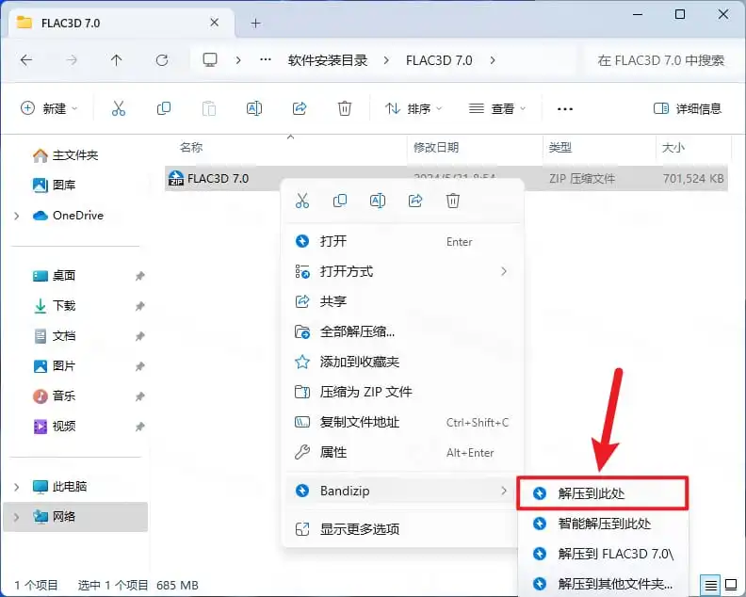746x597 pixels.
Task: Open the new tab plus button
Action: pyautogui.click(x=256, y=23)
